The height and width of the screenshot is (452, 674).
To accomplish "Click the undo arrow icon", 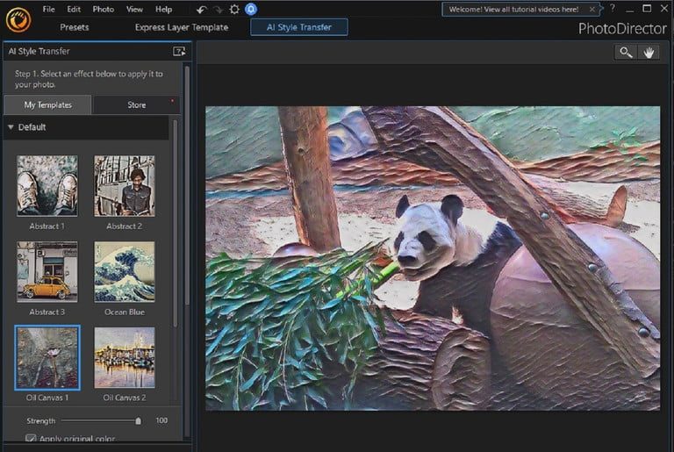I will pyautogui.click(x=201, y=9).
